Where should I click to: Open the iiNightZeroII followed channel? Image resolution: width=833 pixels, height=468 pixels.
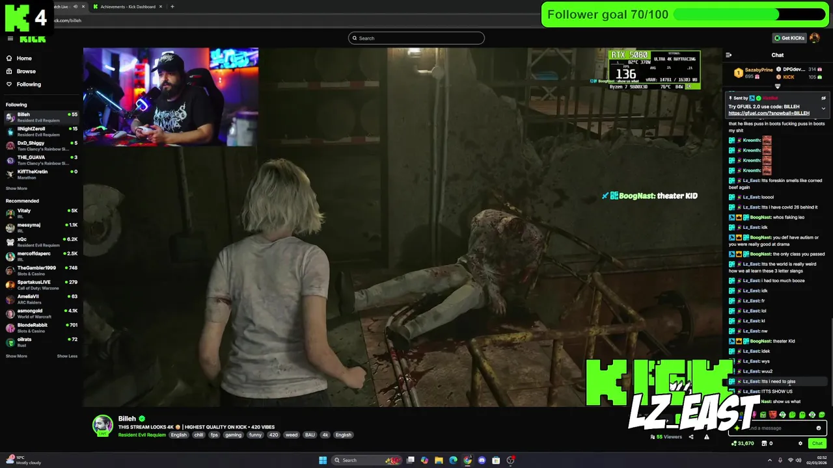tap(42, 131)
